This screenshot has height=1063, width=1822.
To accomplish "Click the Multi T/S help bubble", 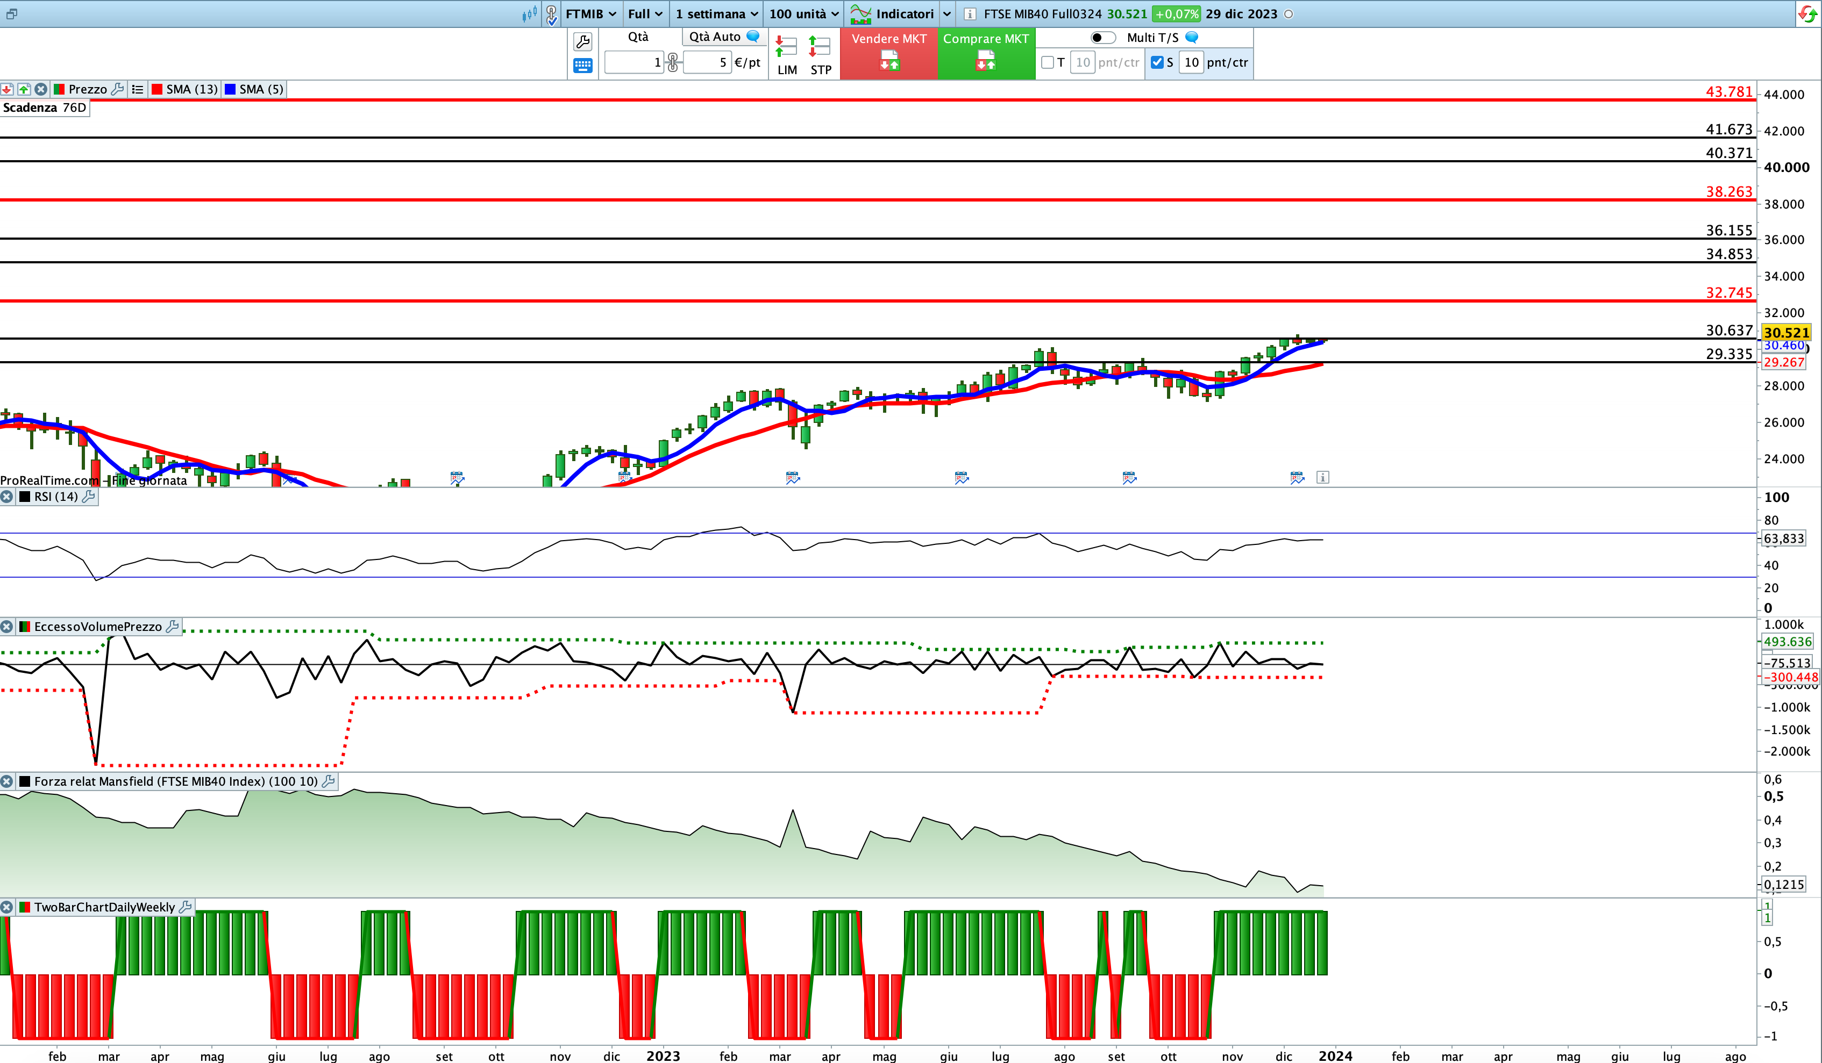I will pyautogui.click(x=1192, y=37).
